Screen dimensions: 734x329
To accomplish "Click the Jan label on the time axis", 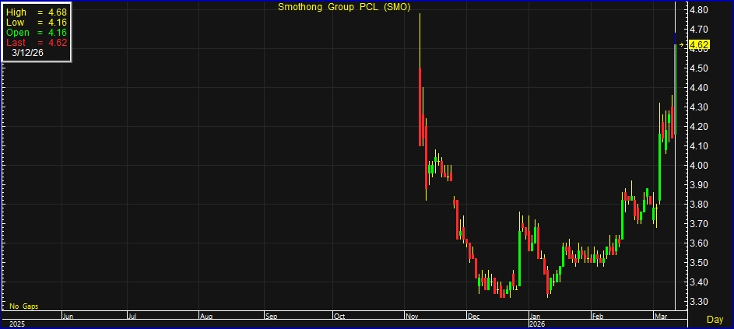I will point(535,317).
